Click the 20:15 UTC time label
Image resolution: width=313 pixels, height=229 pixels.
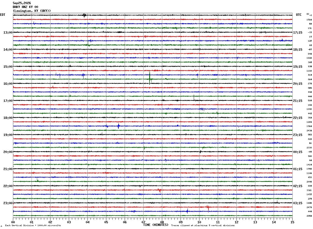[x=298, y=84]
